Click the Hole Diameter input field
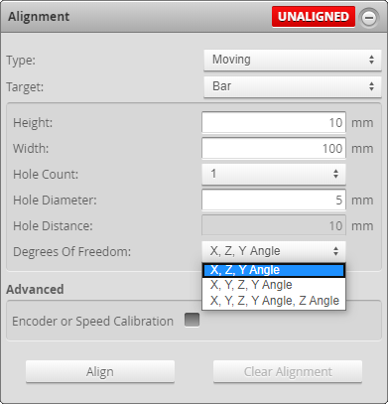 274,201
